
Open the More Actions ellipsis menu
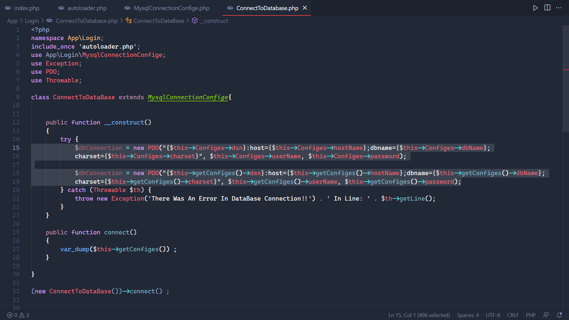pos(559,8)
